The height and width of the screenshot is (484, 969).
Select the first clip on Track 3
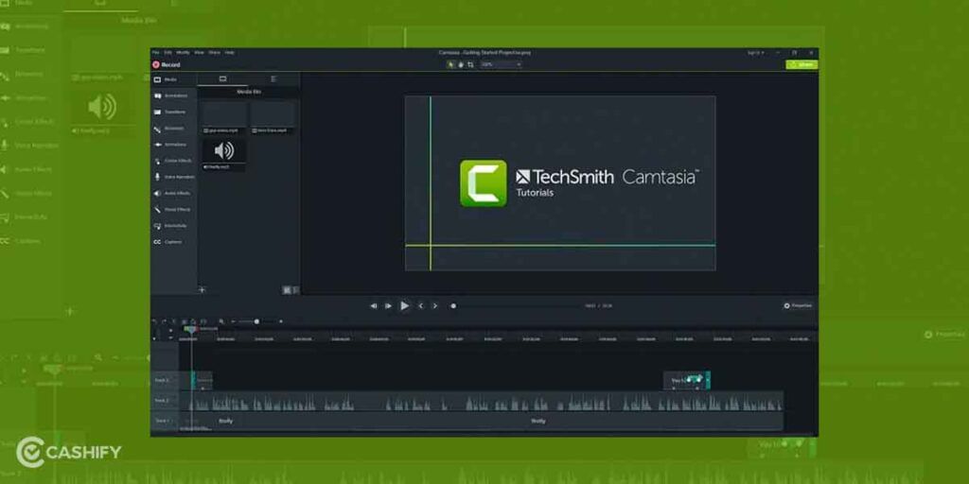(x=203, y=380)
